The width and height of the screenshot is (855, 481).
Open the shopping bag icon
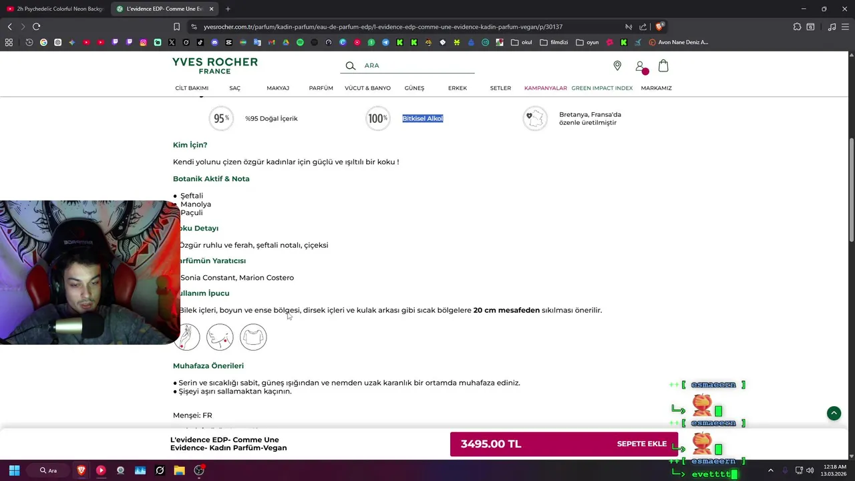(663, 65)
